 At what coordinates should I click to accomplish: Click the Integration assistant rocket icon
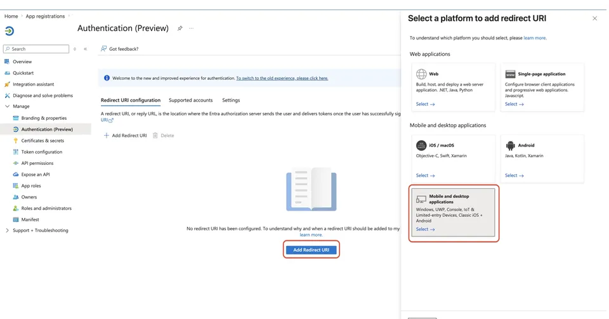coord(7,84)
